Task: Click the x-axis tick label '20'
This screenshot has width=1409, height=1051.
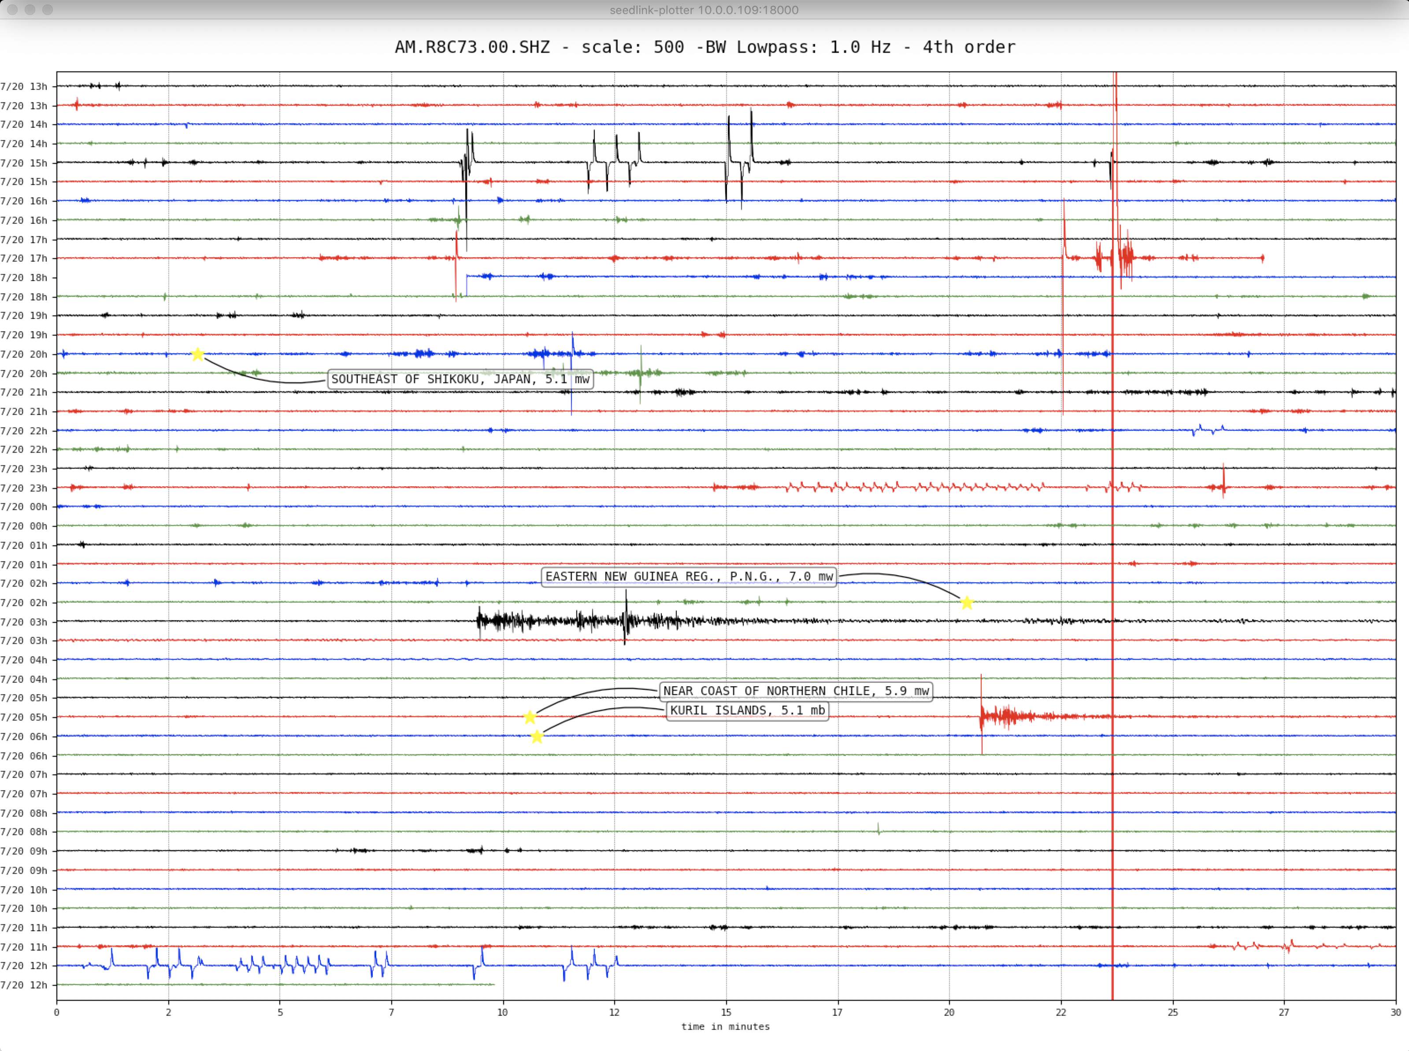Action: point(949,1011)
